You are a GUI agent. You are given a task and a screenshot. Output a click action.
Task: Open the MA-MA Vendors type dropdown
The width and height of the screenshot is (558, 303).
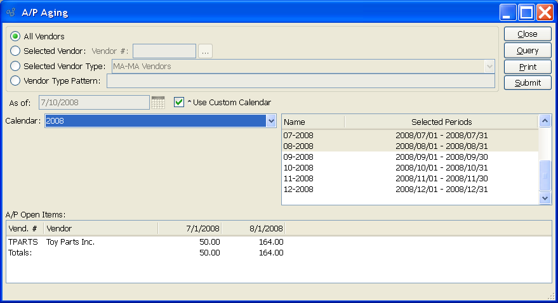(x=489, y=66)
